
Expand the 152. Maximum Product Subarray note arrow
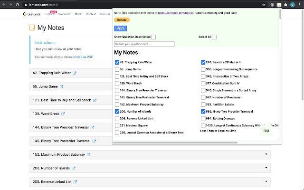pyautogui.click(x=266, y=154)
